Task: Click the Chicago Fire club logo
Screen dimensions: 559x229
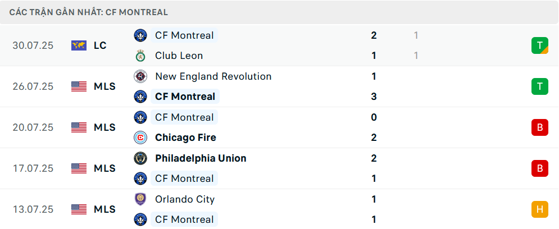Action: (x=140, y=138)
